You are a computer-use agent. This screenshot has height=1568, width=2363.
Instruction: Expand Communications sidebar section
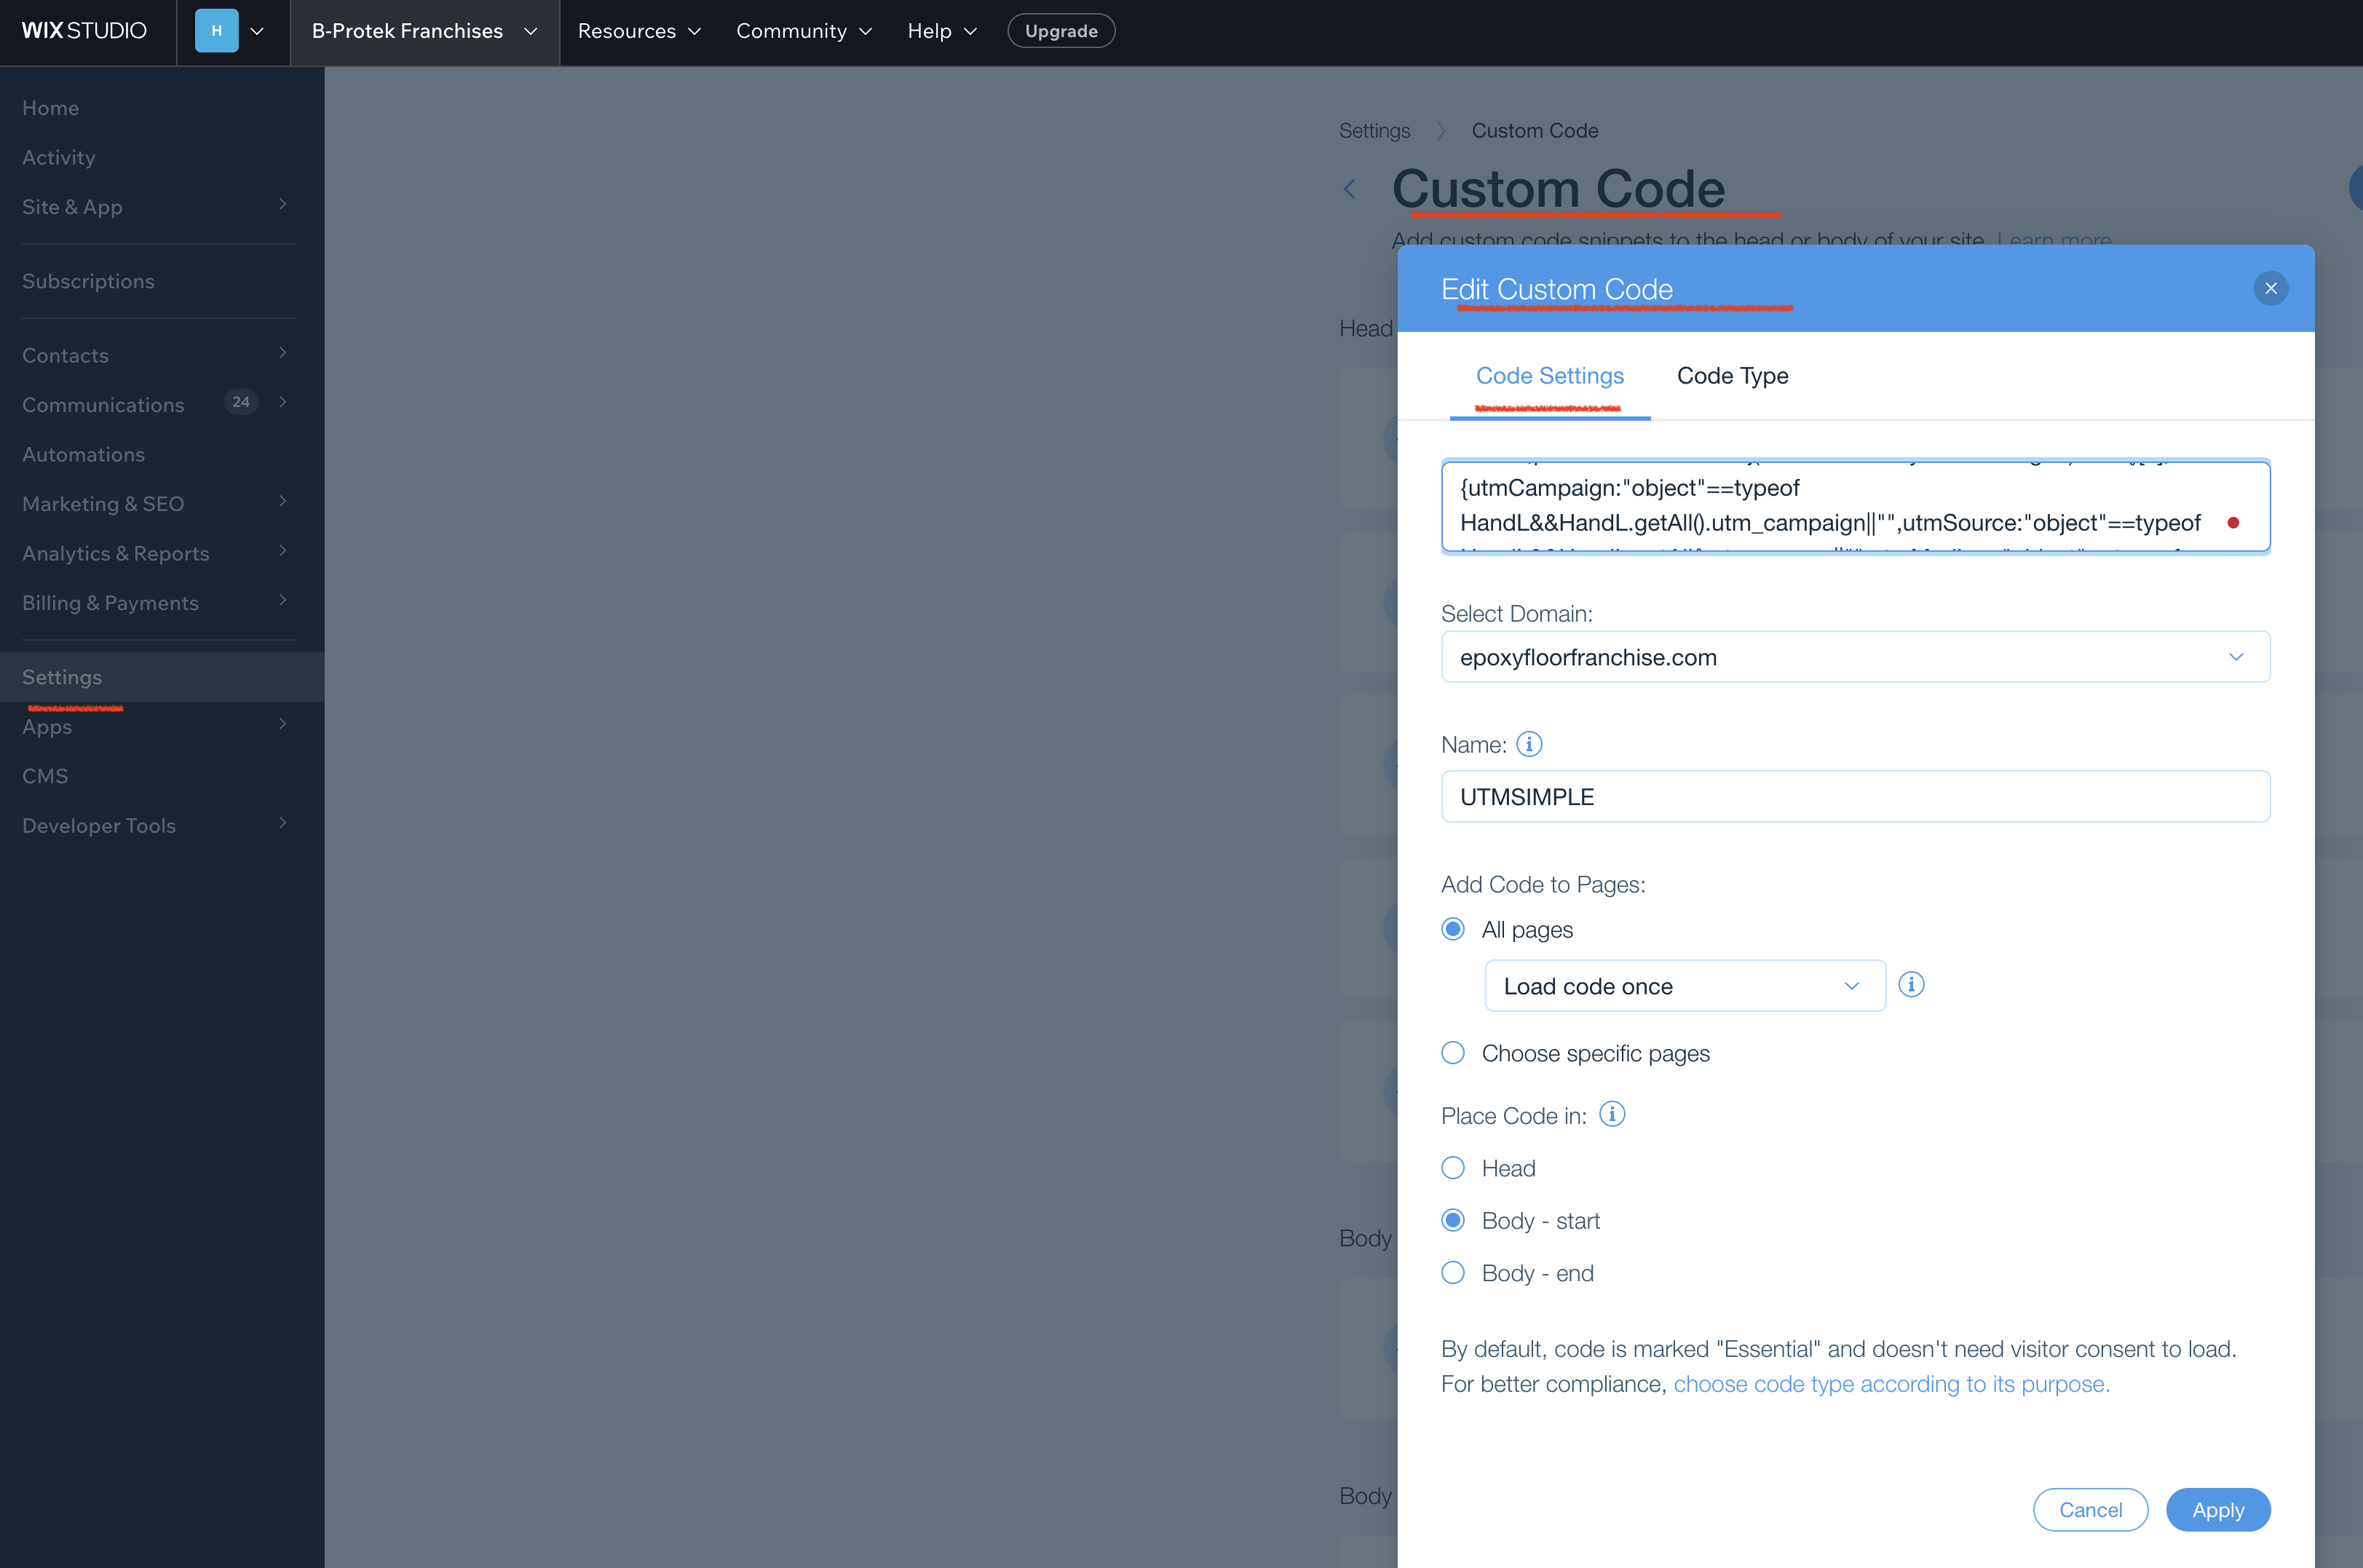pyautogui.click(x=283, y=402)
